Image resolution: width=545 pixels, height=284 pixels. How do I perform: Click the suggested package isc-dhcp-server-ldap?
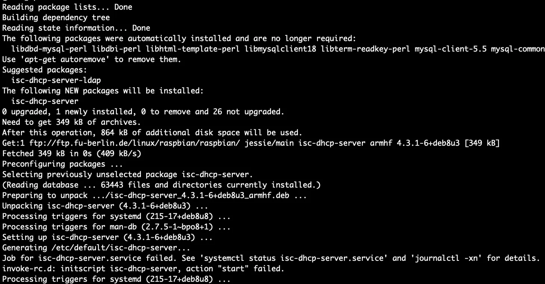56,80
